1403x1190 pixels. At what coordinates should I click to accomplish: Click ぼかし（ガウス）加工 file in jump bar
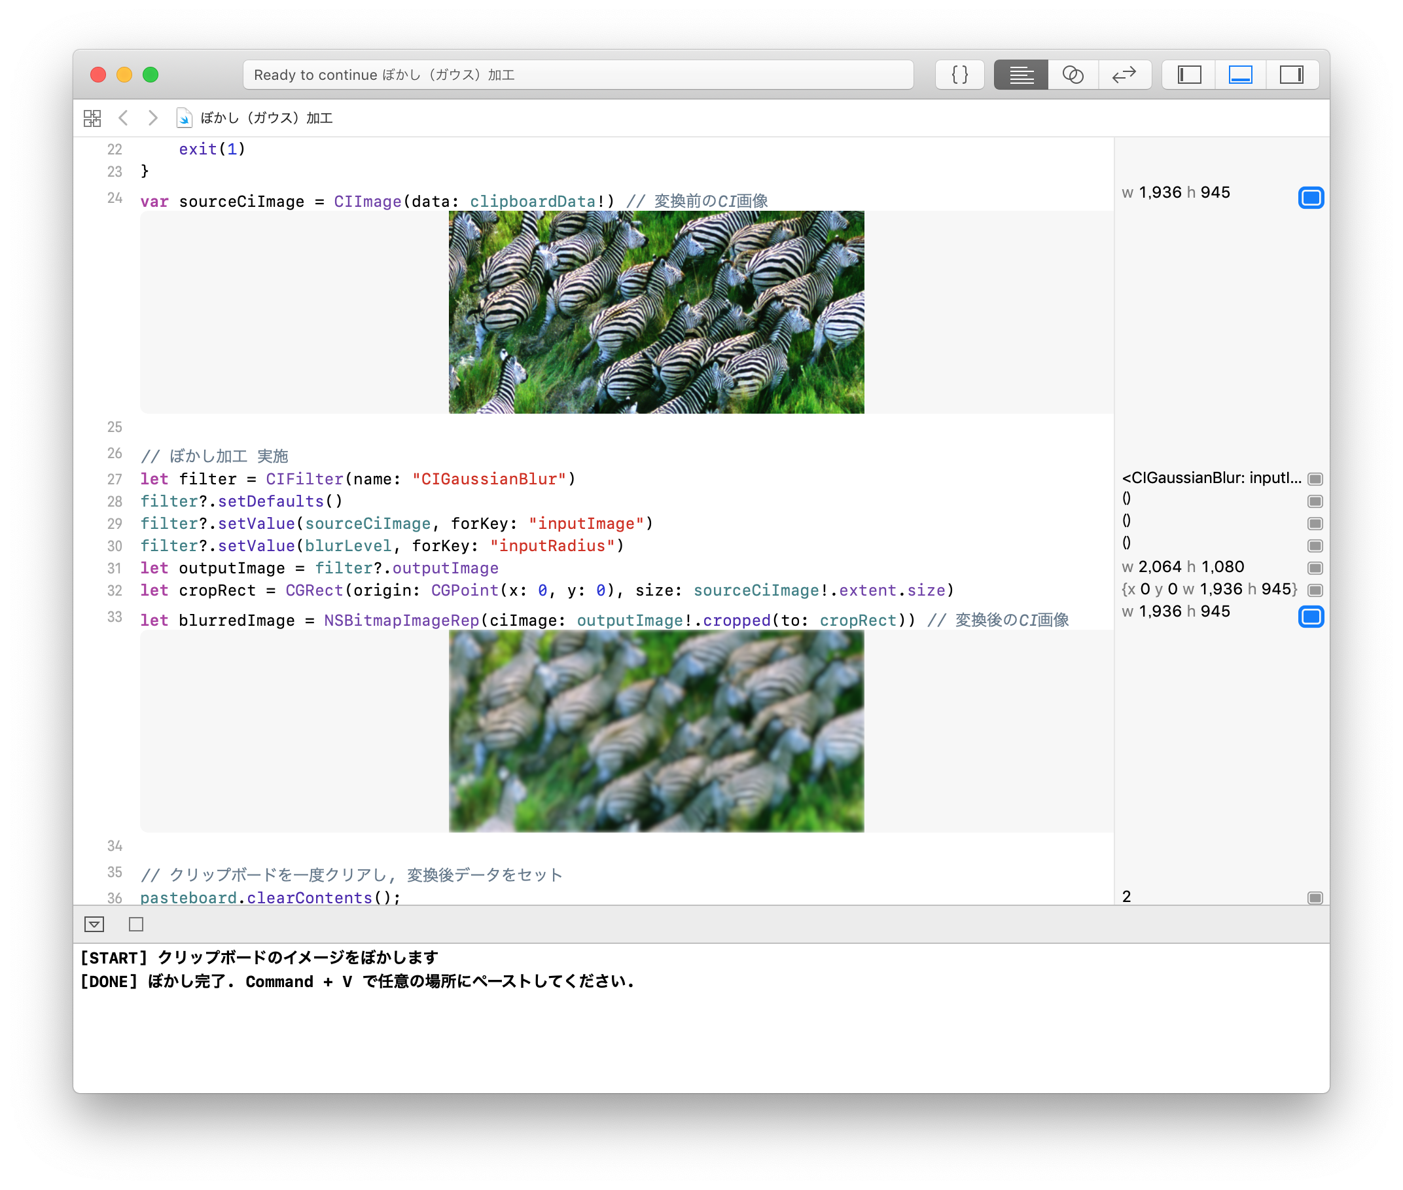266,118
